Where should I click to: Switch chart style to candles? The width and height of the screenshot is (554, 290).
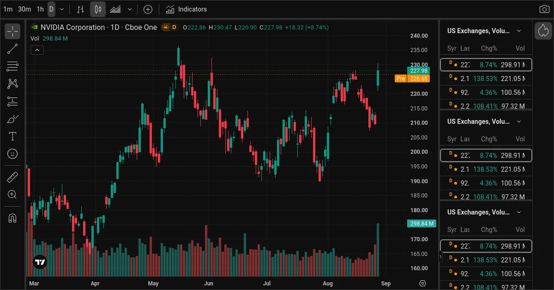coord(97,9)
